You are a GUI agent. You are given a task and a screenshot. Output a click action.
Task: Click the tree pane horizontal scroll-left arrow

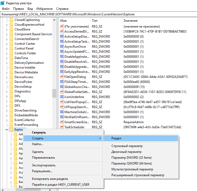point(3,190)
